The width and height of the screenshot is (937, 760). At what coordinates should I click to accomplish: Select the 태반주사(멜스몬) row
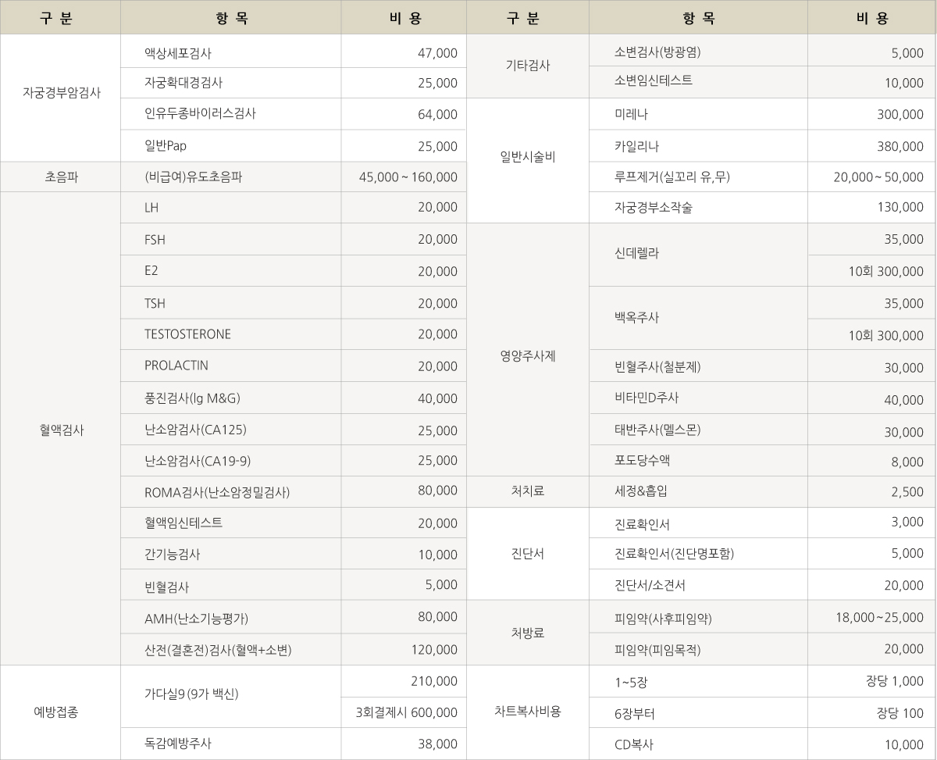[x=657, y=430]
